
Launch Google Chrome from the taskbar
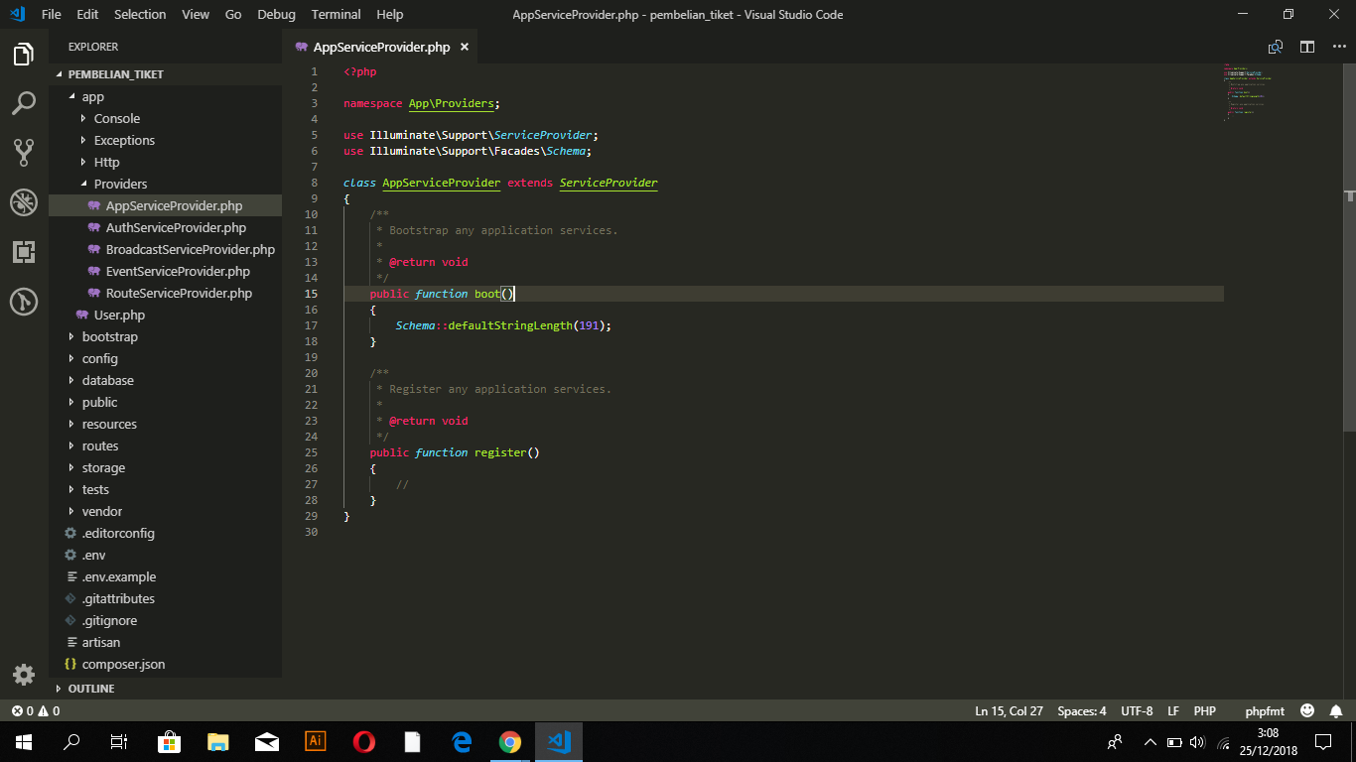pos(509,741)
